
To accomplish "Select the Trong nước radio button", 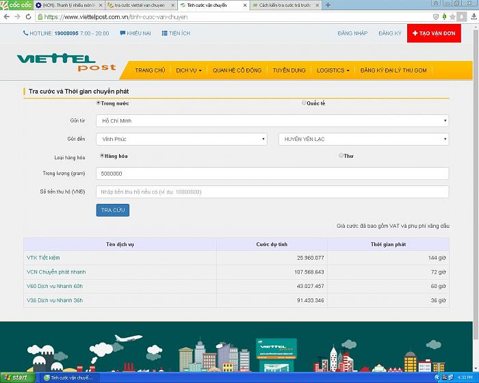I will pos(99,103).
